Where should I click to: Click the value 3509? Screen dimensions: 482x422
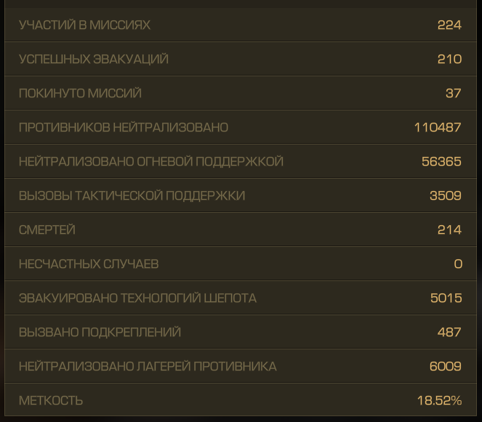(x=446, y=195)
